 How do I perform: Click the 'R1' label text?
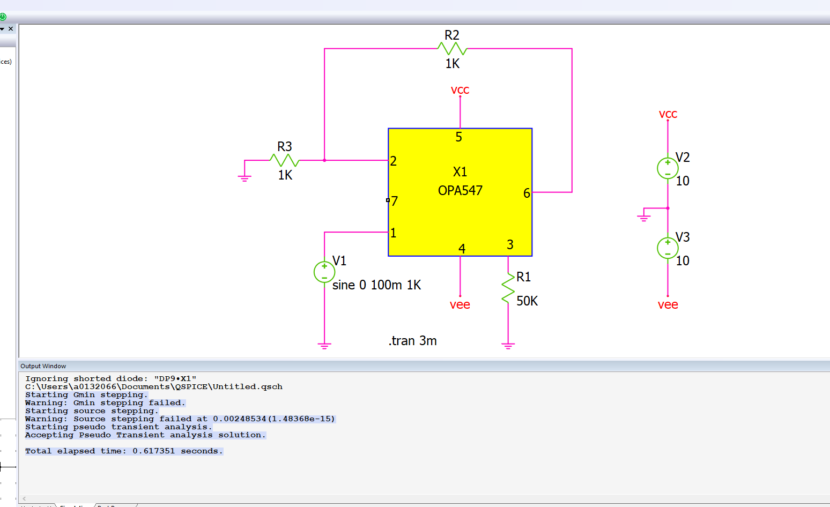(524, 277)
